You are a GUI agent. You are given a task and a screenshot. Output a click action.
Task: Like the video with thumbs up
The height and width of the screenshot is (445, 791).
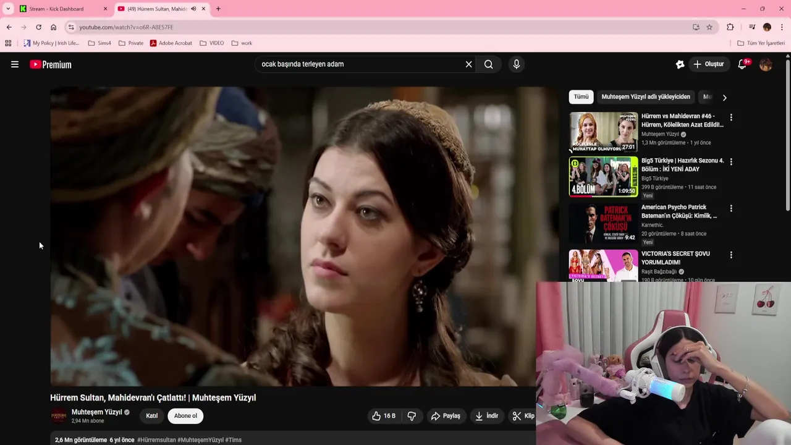coord(384,416)
